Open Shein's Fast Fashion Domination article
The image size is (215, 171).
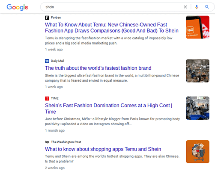coord(109,109)
